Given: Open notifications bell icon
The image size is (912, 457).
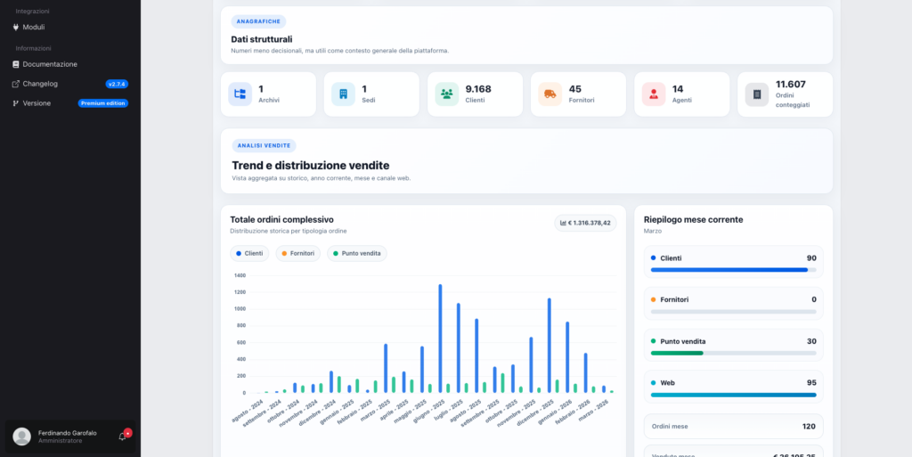Looking at the screenshot, I should (123, 437).
